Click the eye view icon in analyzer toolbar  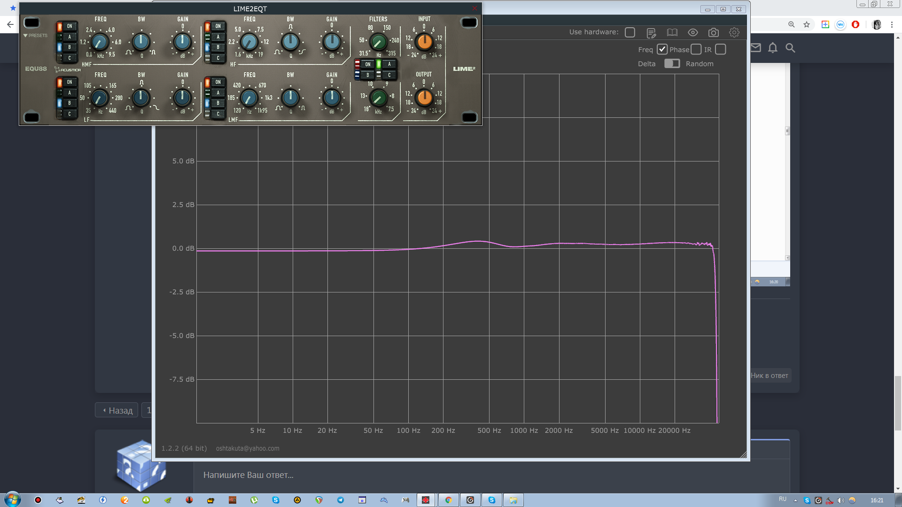coord(693,32)
